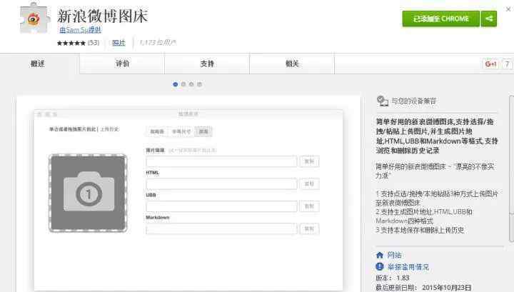
Task: Select the middle size option in screenshot toggle group
Action: pos(181,131)
